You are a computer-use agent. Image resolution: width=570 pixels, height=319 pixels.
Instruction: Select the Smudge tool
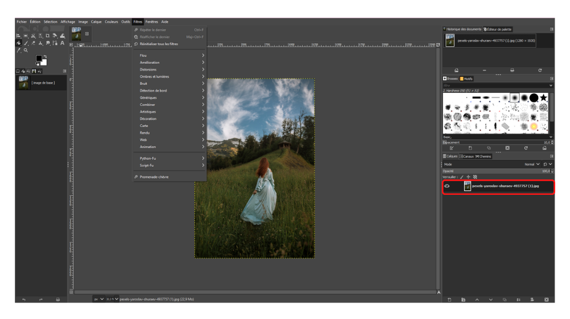pyautogui.click(x=48, y=43)
